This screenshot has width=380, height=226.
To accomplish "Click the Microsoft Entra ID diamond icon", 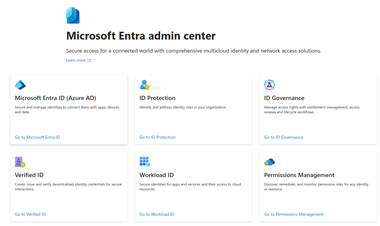I will [x=20, y=85].
